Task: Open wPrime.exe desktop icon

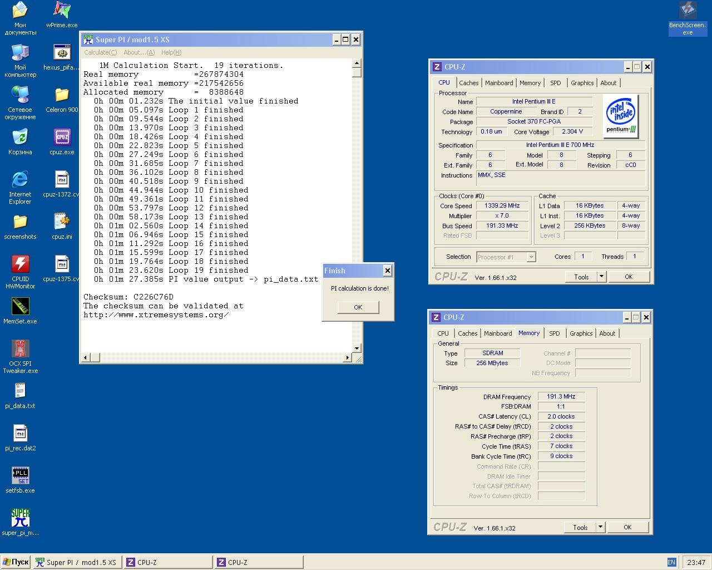Action: pyautogui.click(x=62, y=14)
